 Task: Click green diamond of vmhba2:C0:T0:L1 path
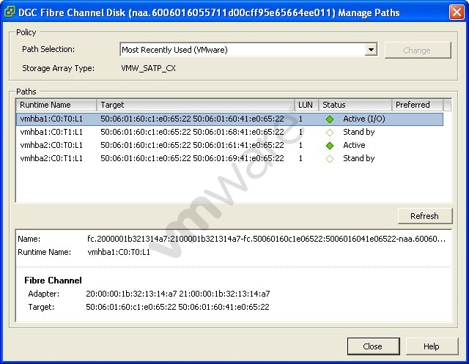[x=330, y=146]
